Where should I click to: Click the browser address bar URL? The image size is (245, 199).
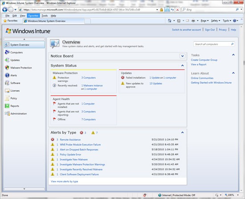coord(82,10)
